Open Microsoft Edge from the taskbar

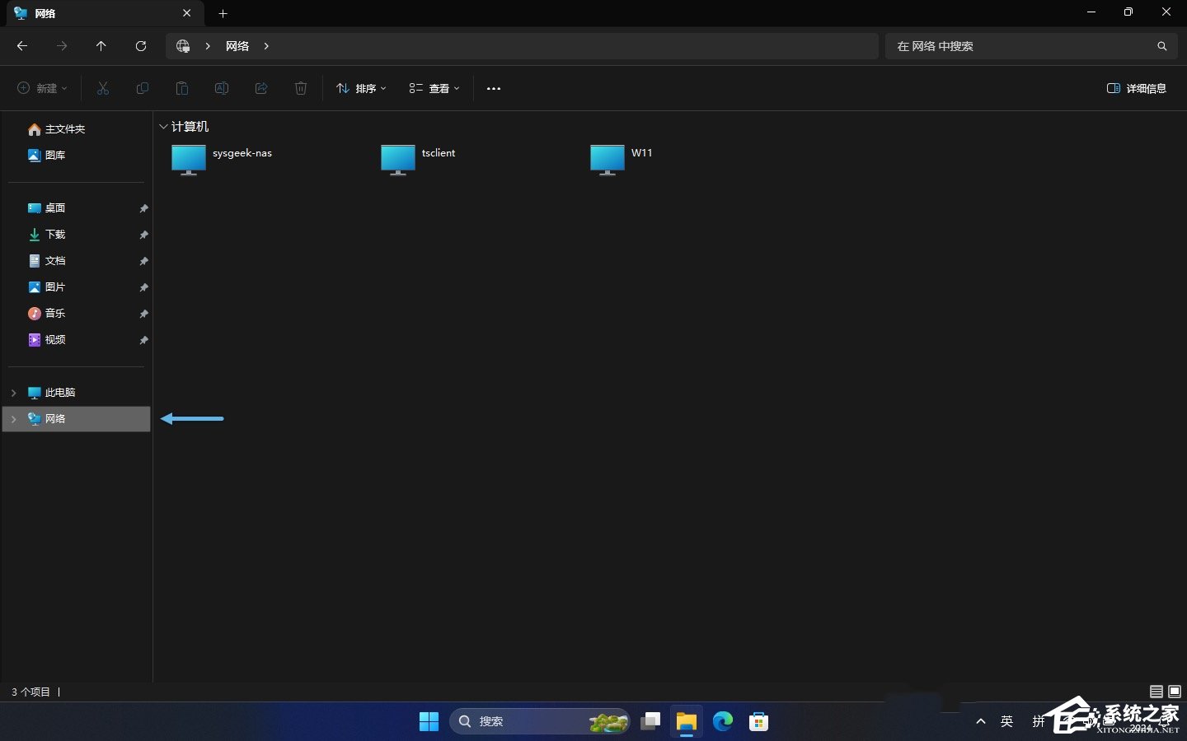(723, 721)
